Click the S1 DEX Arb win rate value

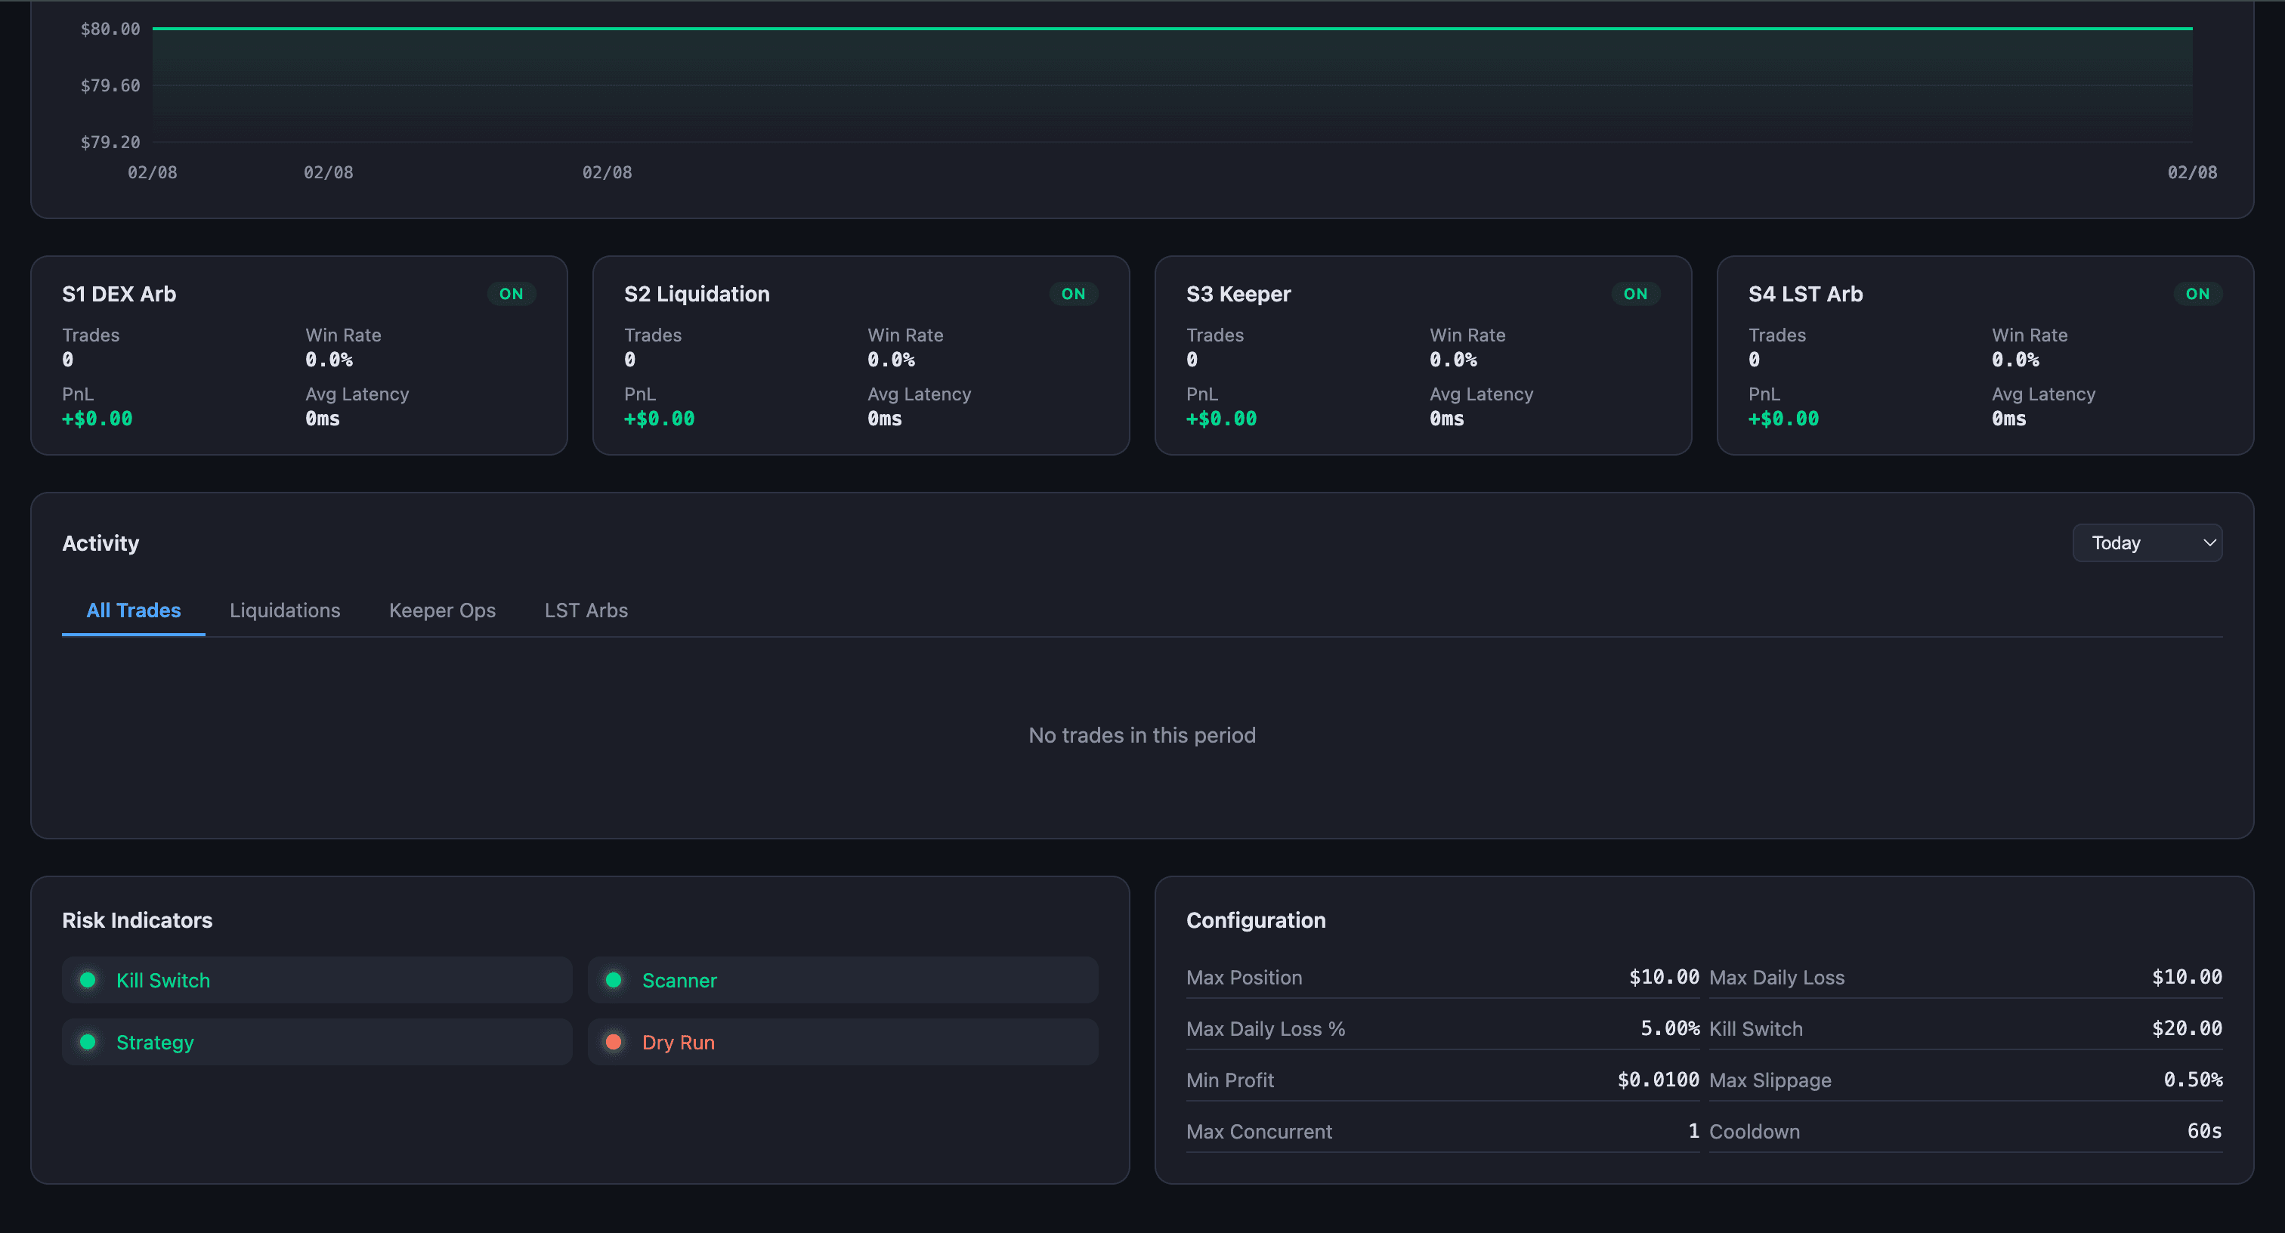pos(329,360)
